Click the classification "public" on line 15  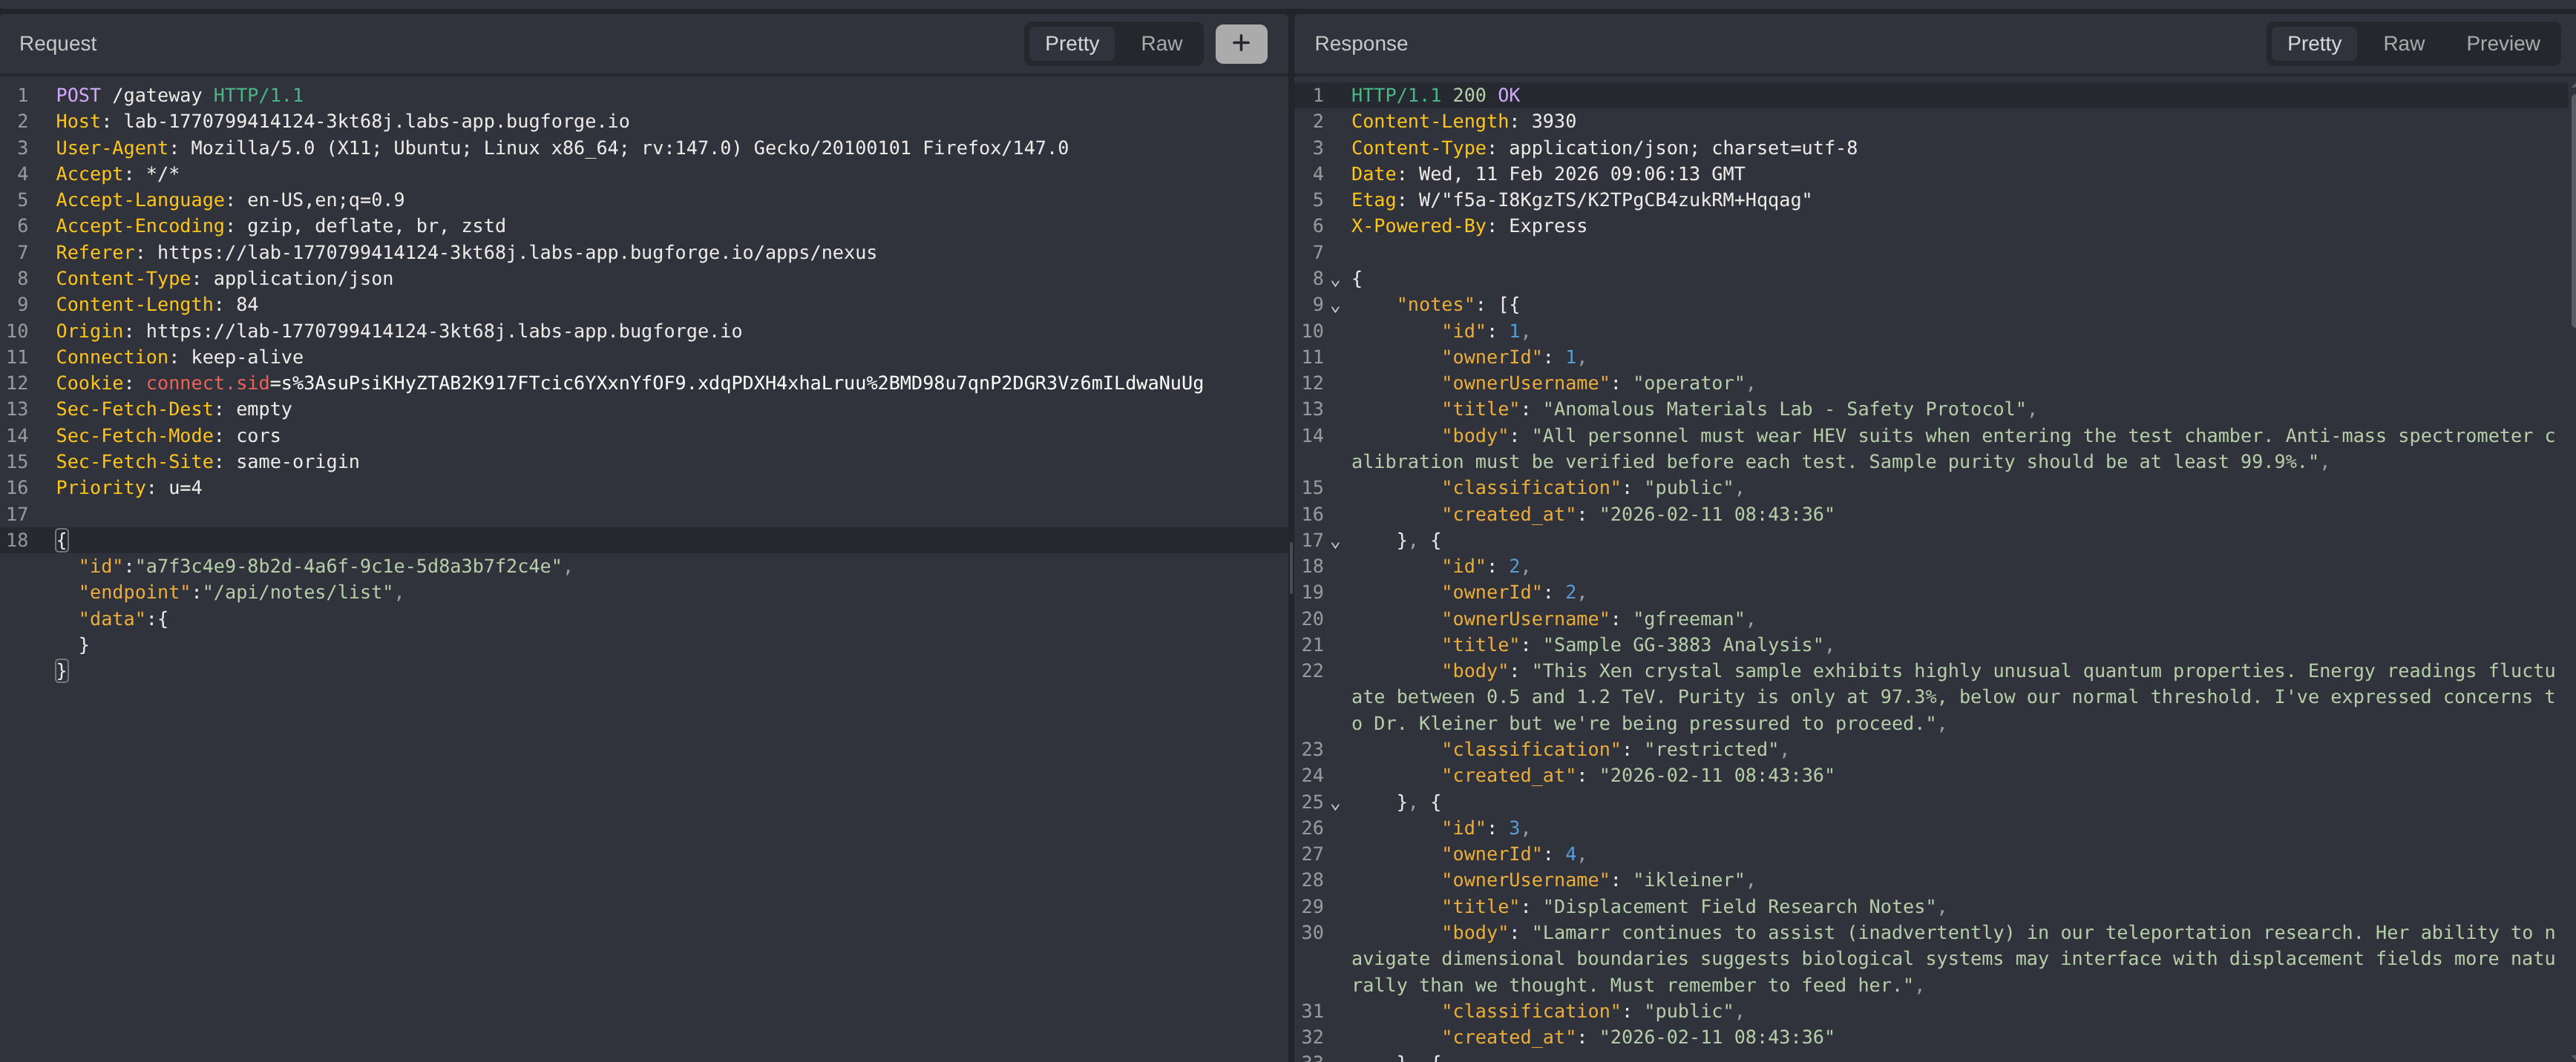(x=1688, y=487)
